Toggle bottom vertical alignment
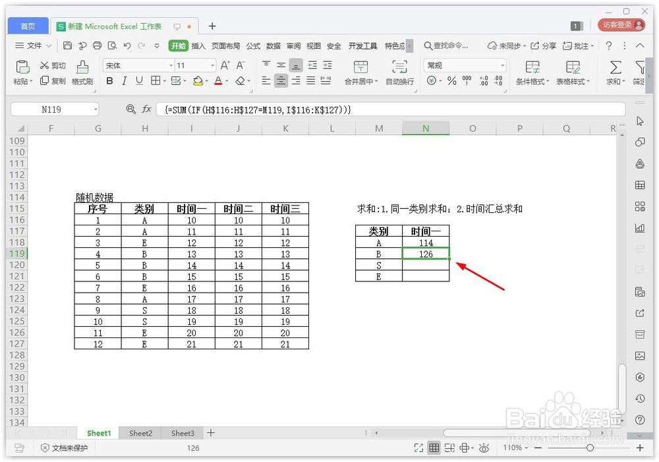 point(296,66)
